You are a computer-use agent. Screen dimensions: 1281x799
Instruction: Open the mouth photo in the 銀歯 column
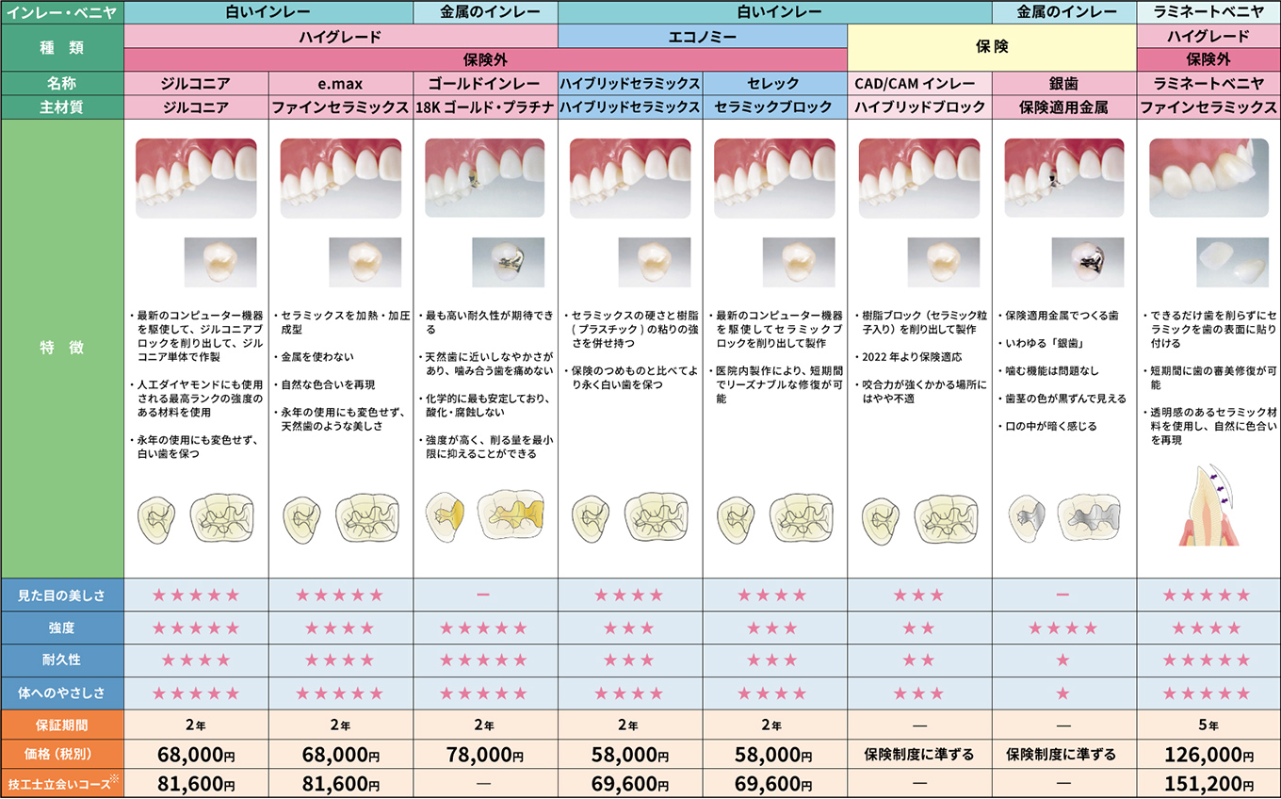(1064, 179)
